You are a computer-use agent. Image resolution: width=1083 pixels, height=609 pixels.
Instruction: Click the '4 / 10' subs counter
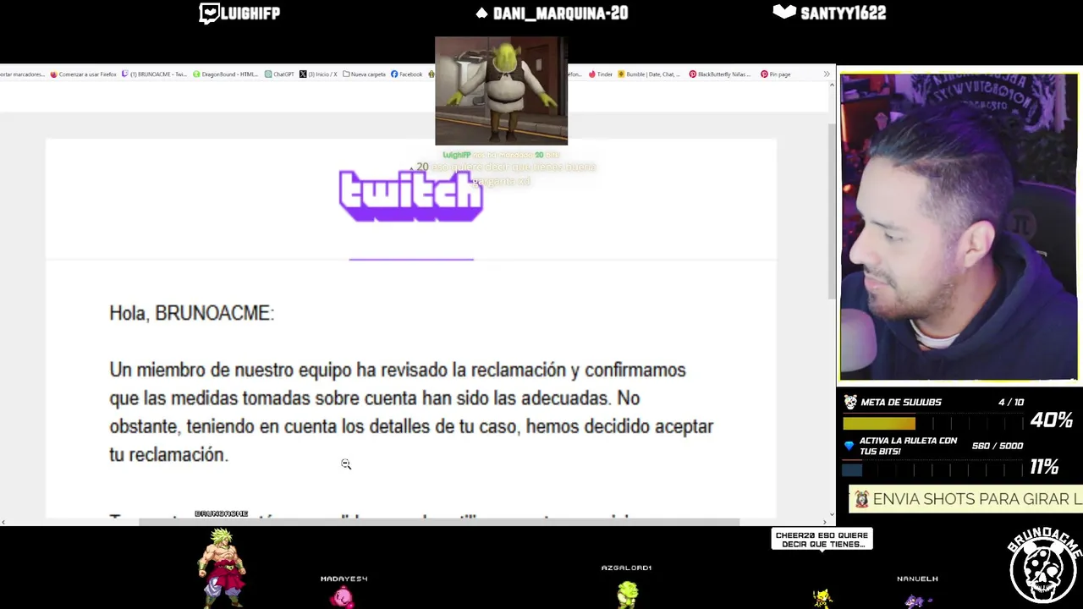(1011, 403)
